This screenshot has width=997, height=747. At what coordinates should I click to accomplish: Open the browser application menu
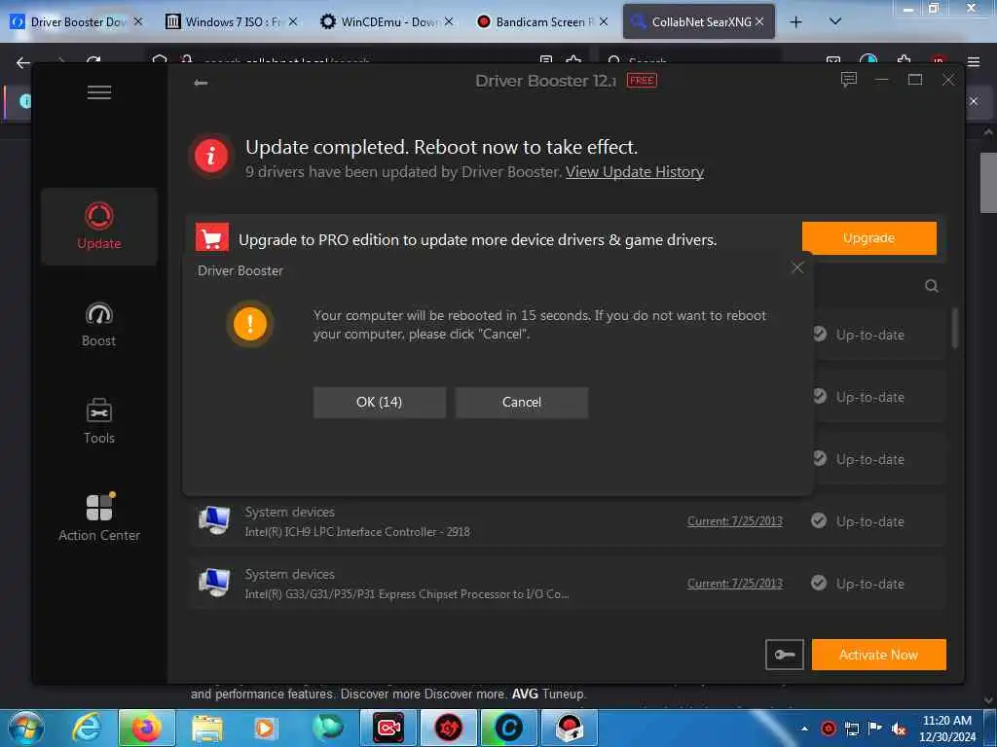(x=974, y=61)
